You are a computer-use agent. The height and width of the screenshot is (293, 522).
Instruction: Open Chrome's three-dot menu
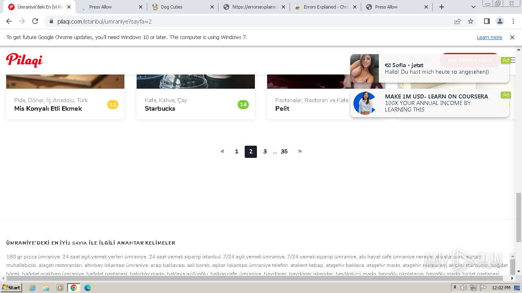[513, 21]
